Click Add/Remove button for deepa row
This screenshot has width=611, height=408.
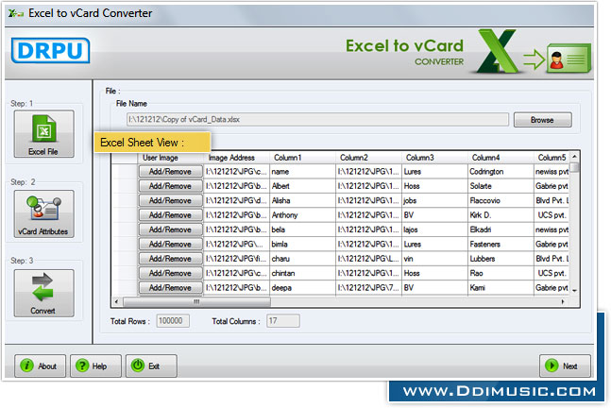click(170, 288)
